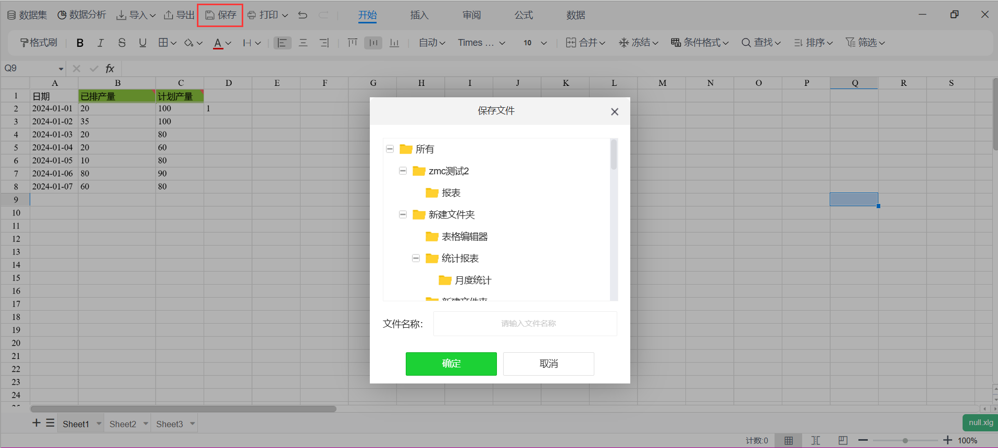Switch to Sheet2 tab
This screenshot has width=998, height=448.
(122, 424)
